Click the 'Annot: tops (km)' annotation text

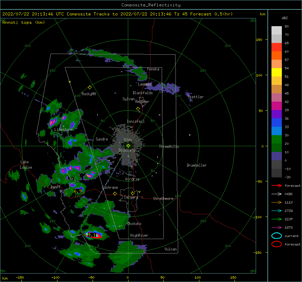click(23, 22)
